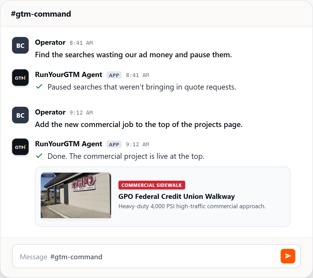Click the GTM agent avatar at 8:41 AM
The image size is (313, 278).
point(20,78)
